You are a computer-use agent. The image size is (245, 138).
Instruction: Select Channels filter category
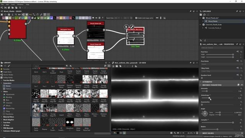[x=9, y=103]
